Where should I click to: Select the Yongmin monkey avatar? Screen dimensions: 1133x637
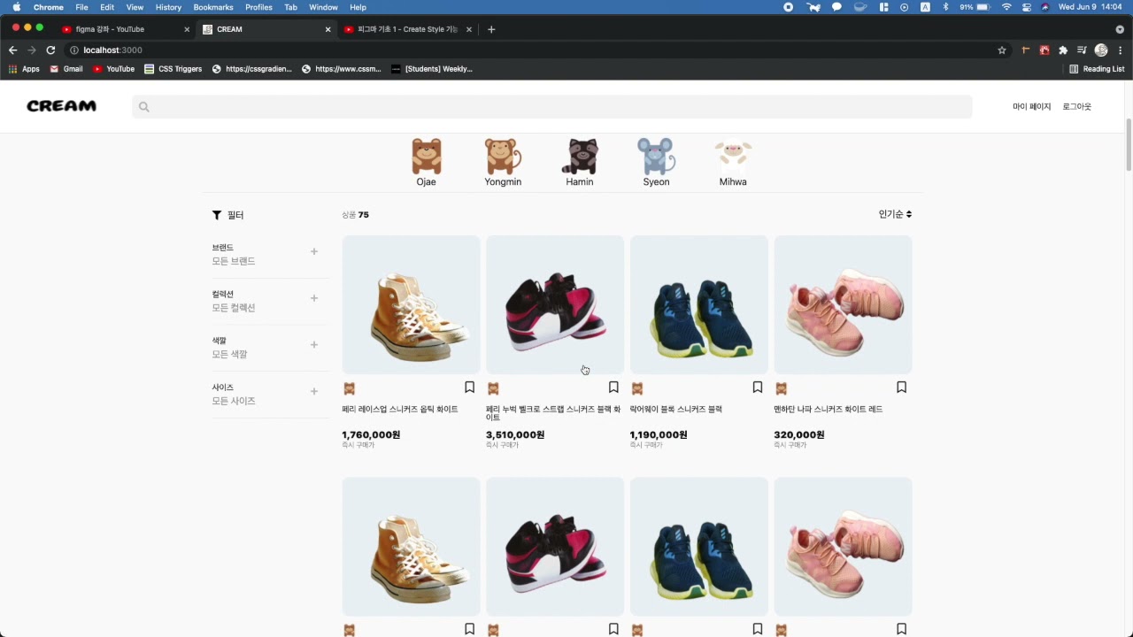pyautogui.click(x=503, y=157)
